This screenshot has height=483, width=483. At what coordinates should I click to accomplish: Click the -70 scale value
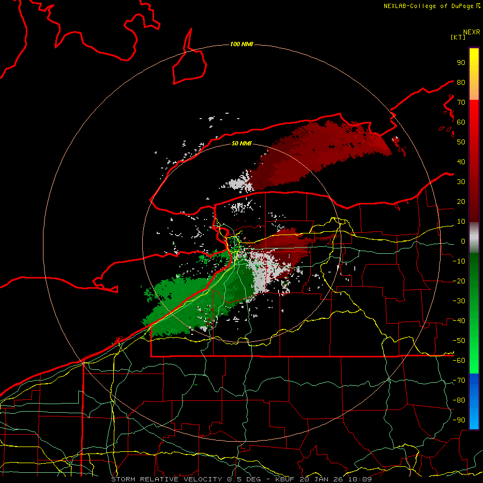(459, 380)
